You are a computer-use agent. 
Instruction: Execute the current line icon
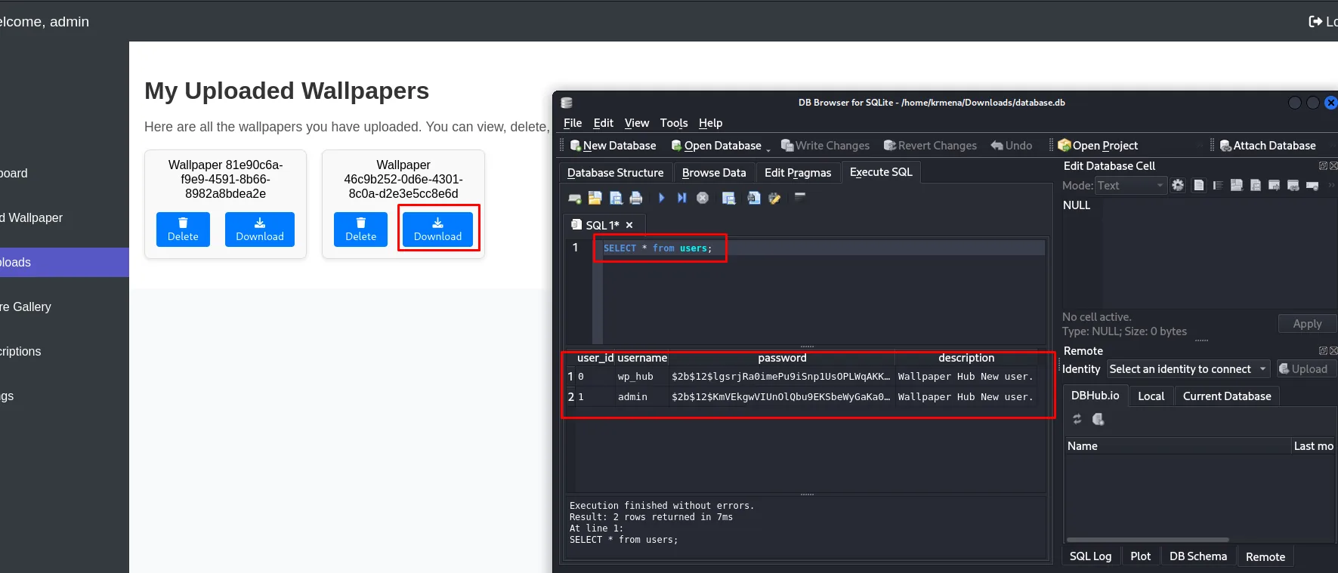pos(681,198)
